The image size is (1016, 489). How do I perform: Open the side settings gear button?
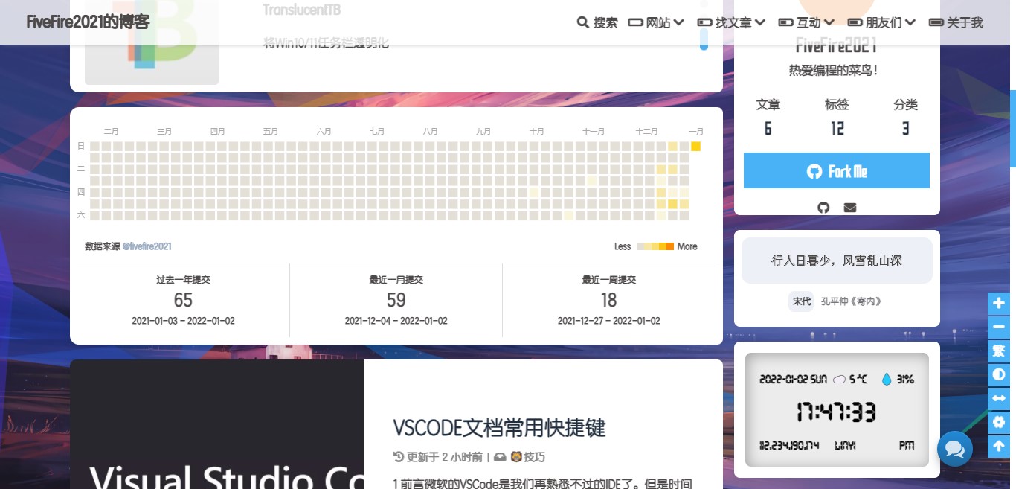[x=999, y=422]
